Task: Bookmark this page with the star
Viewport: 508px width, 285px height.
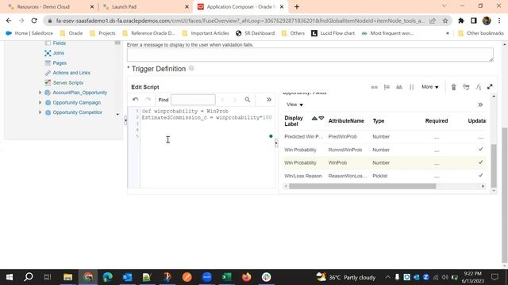Action: coord(445,21)
